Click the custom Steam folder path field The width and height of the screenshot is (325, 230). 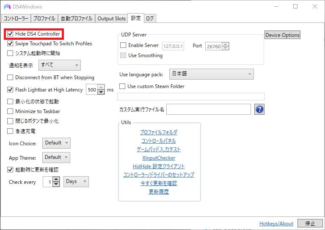[191, 97]
